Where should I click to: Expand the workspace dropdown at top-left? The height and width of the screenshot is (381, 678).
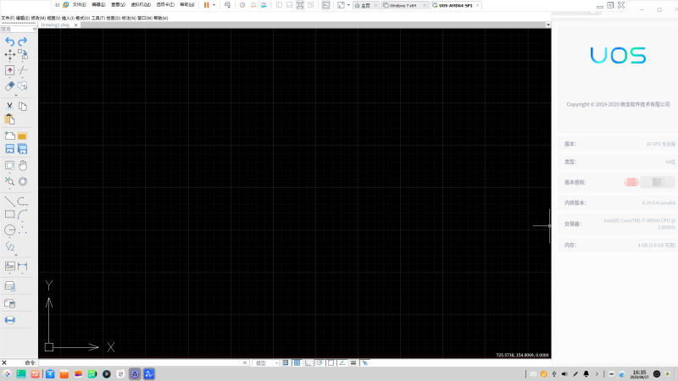pos(35,29)
